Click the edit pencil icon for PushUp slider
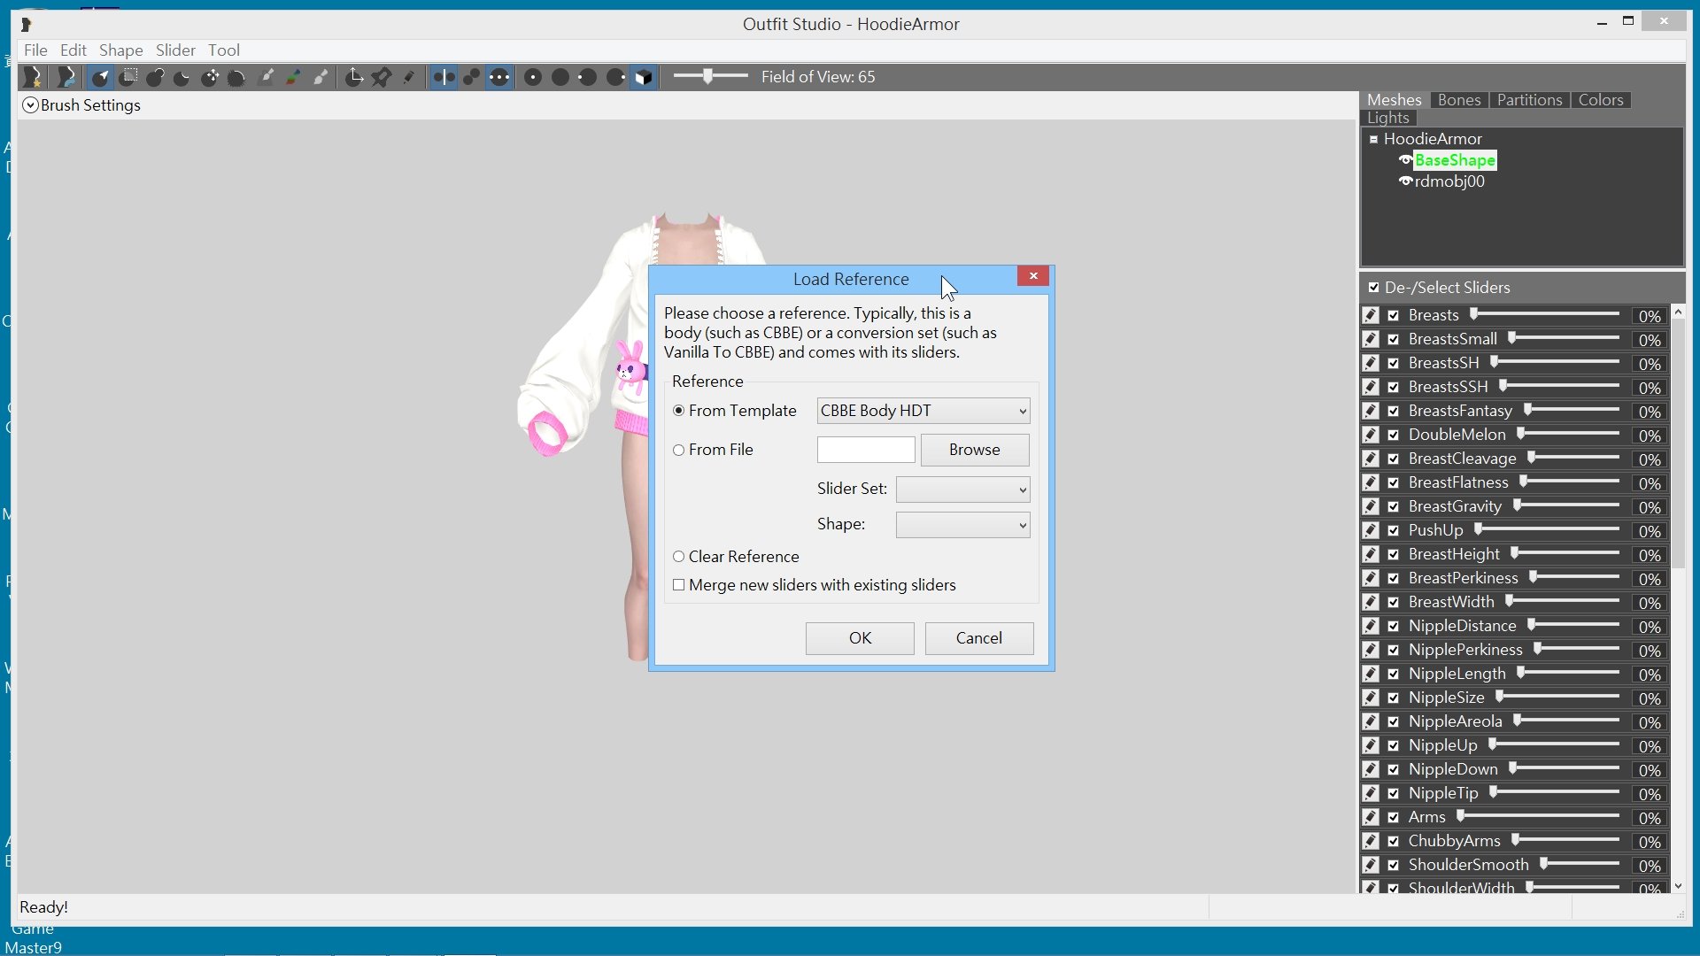 point(1371,530)
